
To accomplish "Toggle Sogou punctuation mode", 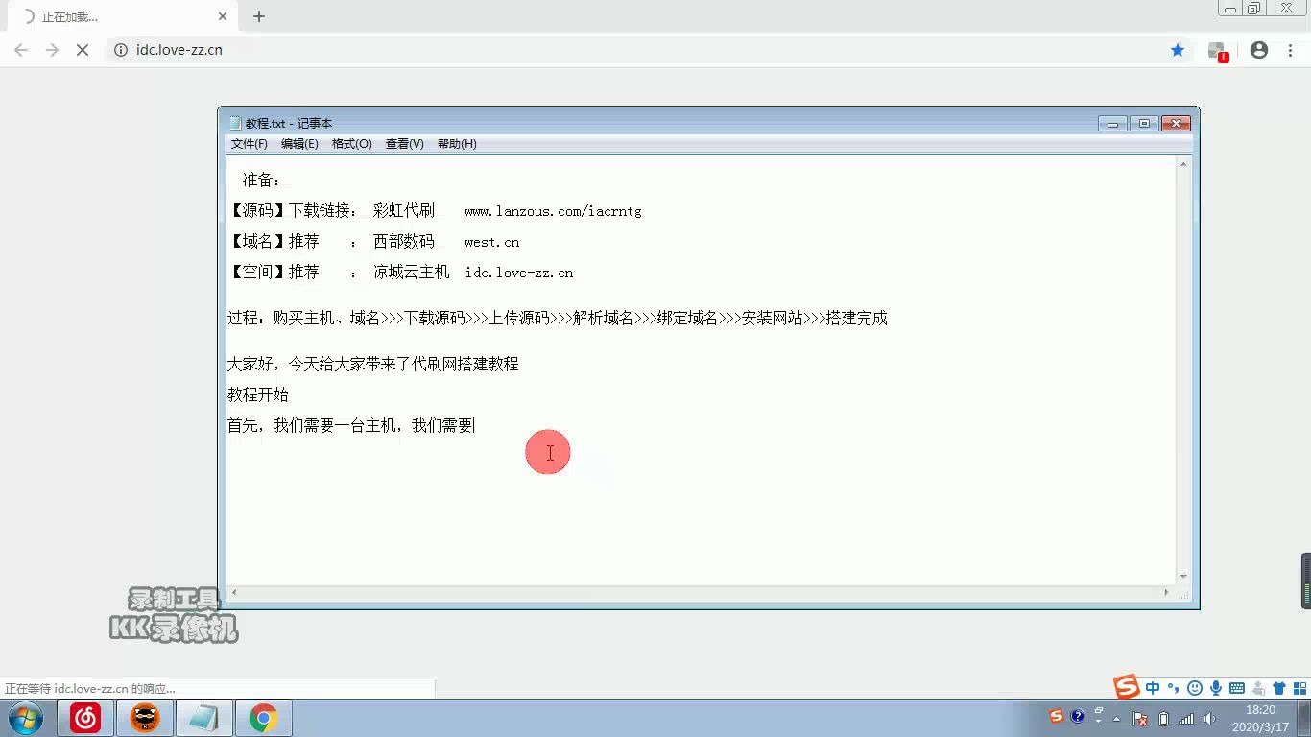I will click(x=1173, y=688).
